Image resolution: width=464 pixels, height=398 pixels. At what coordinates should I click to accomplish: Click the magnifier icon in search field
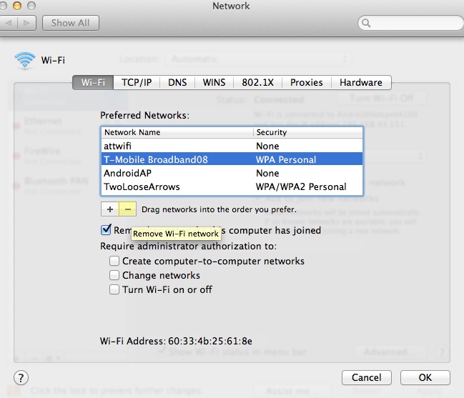pos(366,23)
